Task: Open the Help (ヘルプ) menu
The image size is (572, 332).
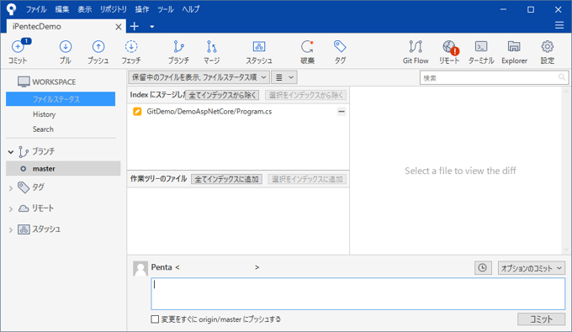Action: click(x=191, y=9)
